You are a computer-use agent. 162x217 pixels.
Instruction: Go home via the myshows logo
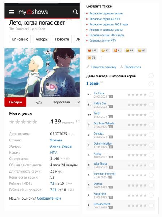click(33, 12)
